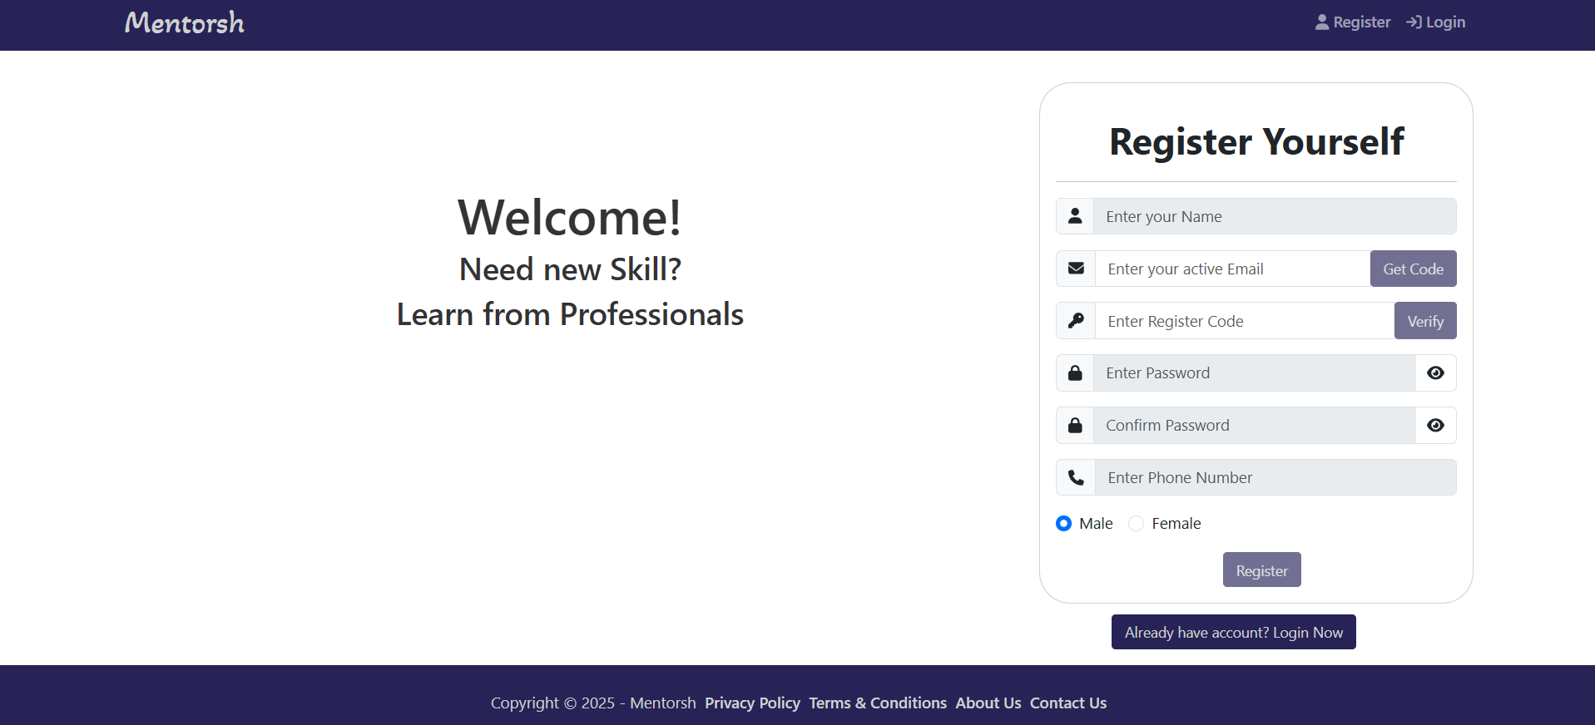Click the key icon beside Register Code
Viewport: 1595px width, 725px height.
click(x=1076, y=321)
